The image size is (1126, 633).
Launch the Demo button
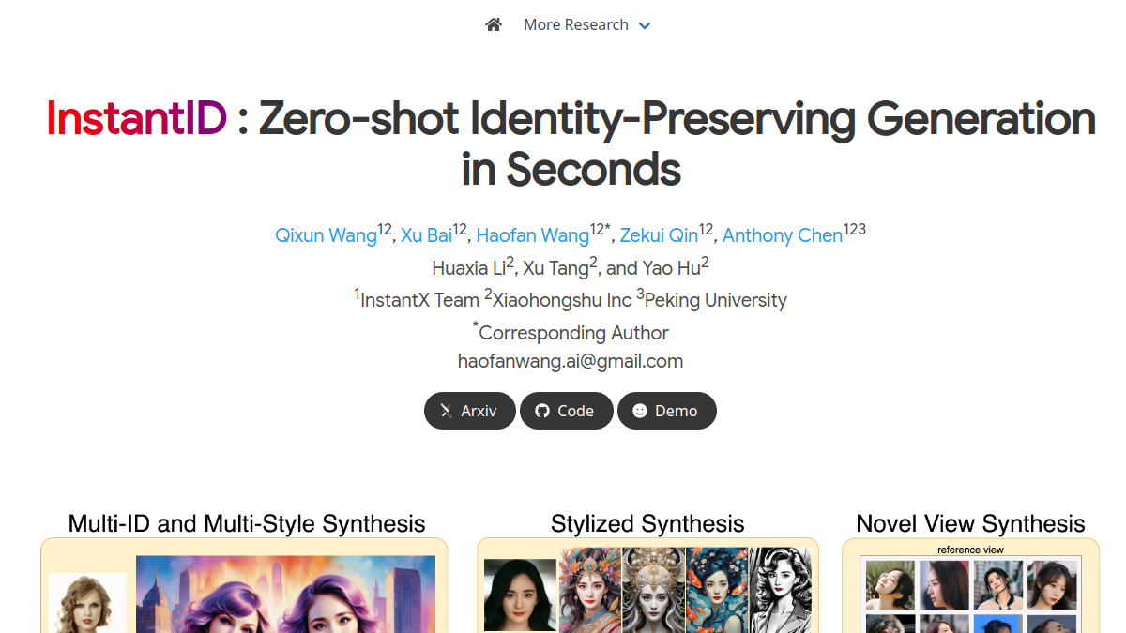pos(666,411)
